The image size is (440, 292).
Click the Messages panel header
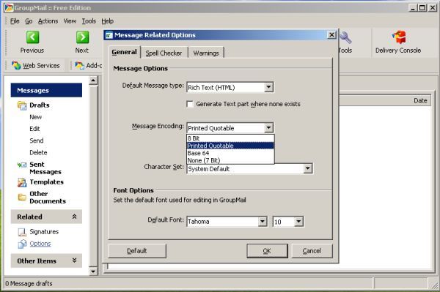[46, 90]
